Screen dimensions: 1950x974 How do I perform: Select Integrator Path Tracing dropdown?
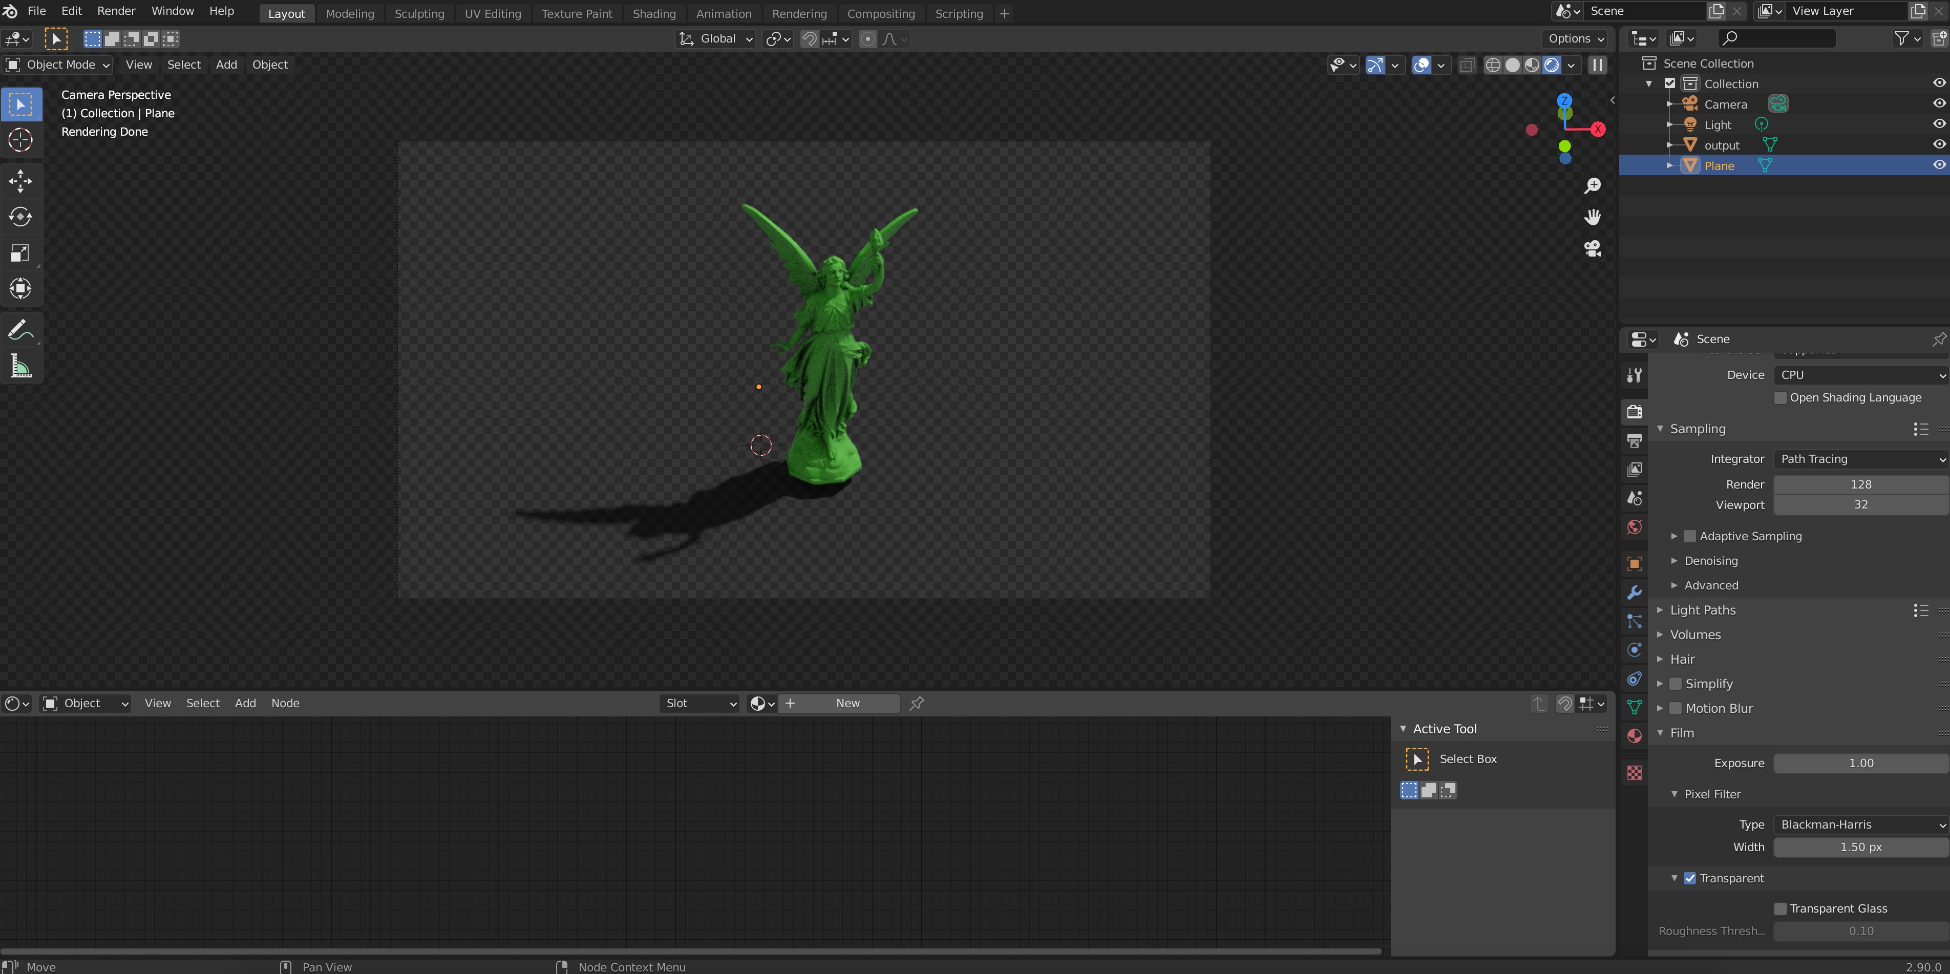(1855, 459)
